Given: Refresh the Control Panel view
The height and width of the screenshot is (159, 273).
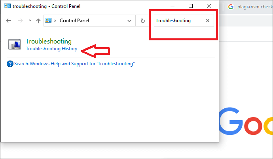Looking at the screenshot, I should coord(143,21).
